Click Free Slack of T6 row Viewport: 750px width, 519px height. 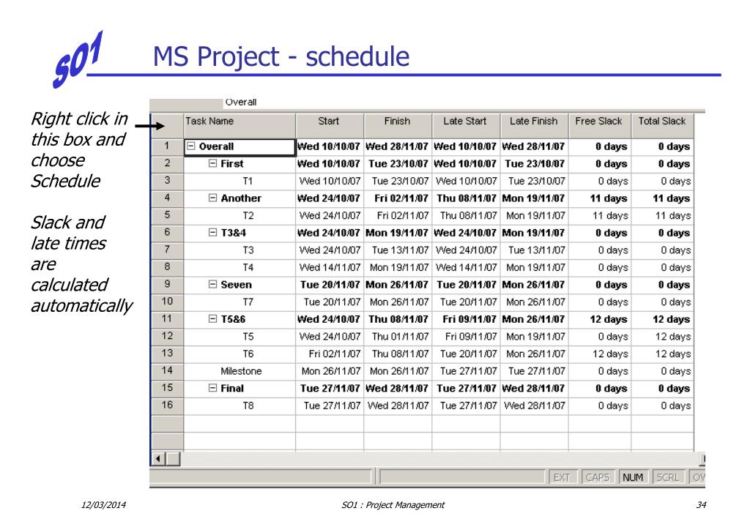click(600, 354)
